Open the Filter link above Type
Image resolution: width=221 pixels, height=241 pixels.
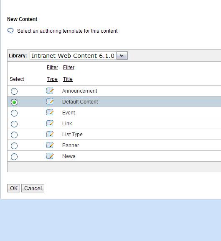(x=52, y=67)
